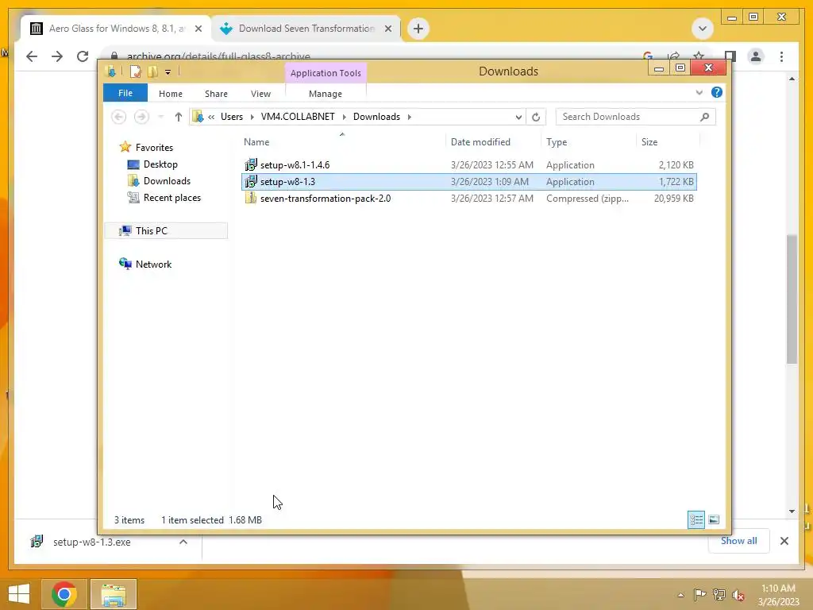Go up one folder level
813x610 pixels.
click(x=179, y=117)
